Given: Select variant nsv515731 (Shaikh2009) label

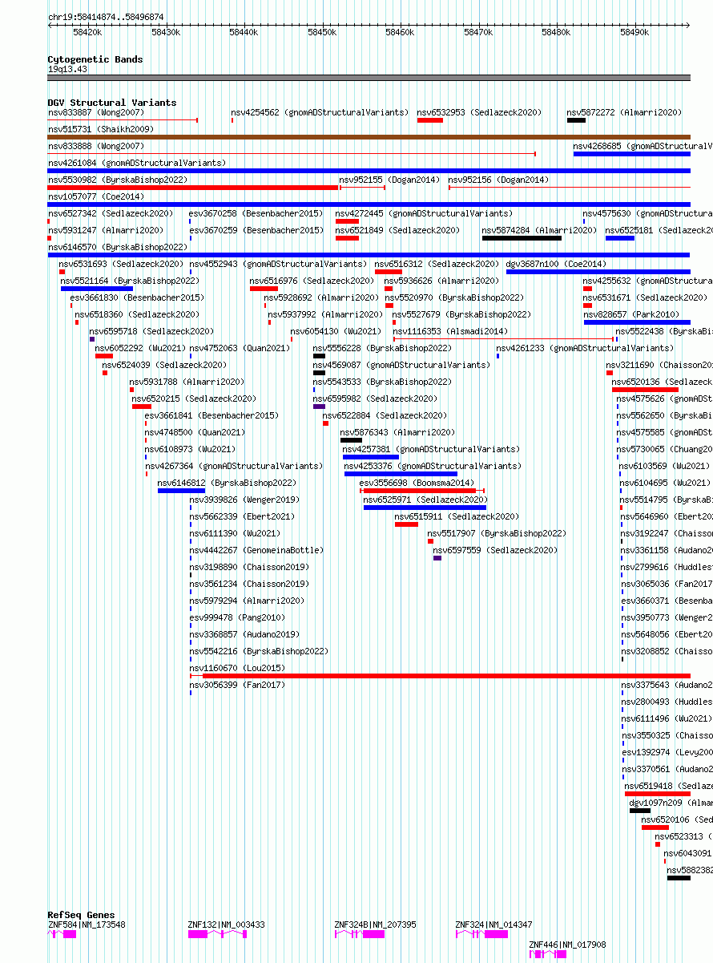Looking at the screenshot, I should [x=101, y=129].
